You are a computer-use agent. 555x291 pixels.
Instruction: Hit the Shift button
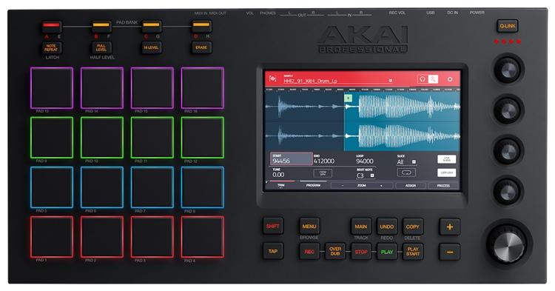pyautogui.click(x=273, y=227)
